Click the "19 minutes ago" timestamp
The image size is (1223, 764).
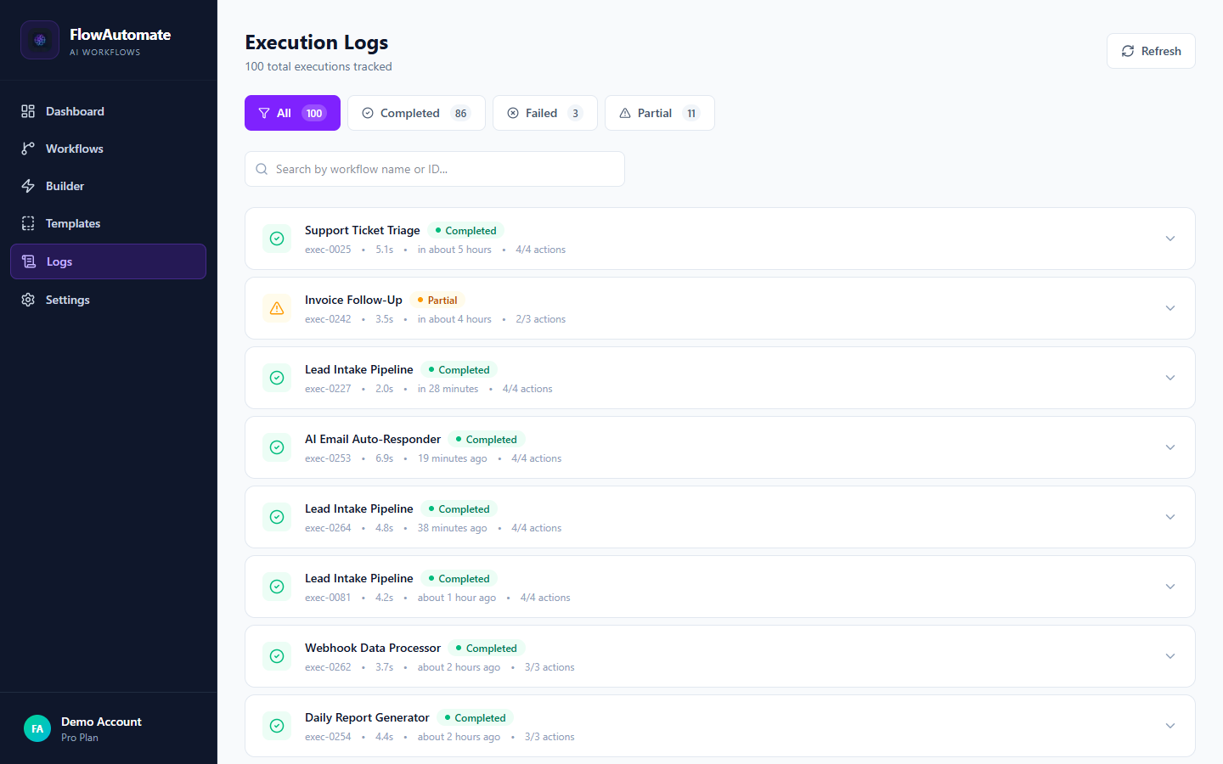(453, 458)
